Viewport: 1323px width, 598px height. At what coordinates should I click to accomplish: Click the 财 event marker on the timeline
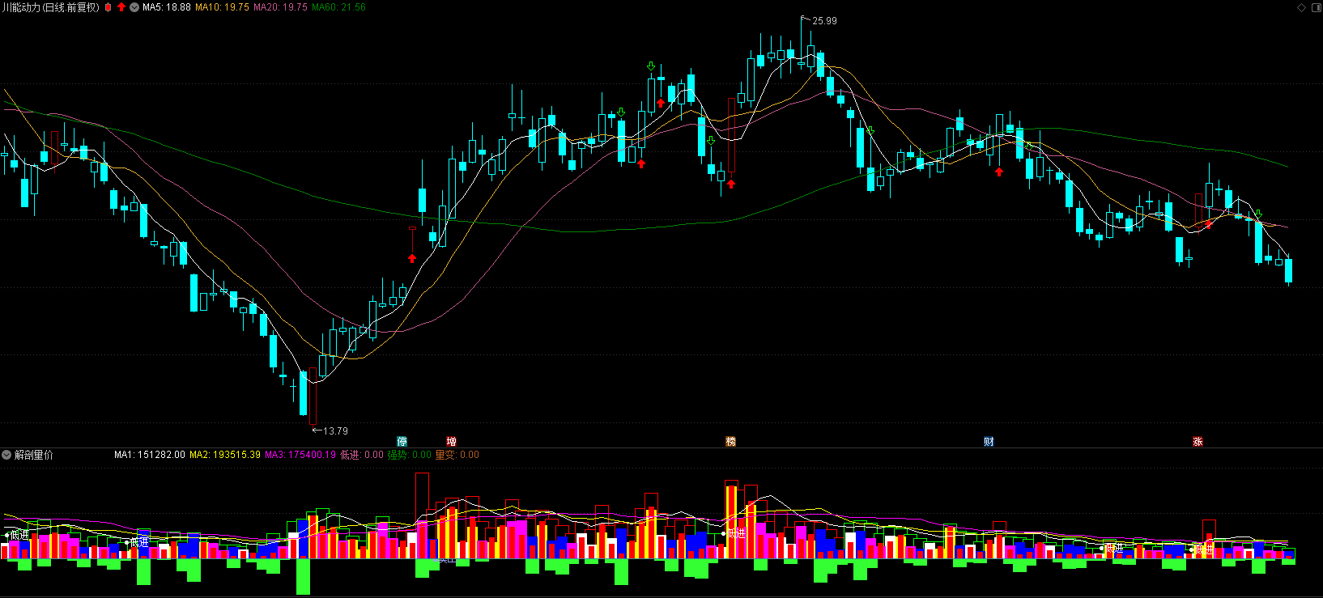pyautogui.click(x=989, y=441)
